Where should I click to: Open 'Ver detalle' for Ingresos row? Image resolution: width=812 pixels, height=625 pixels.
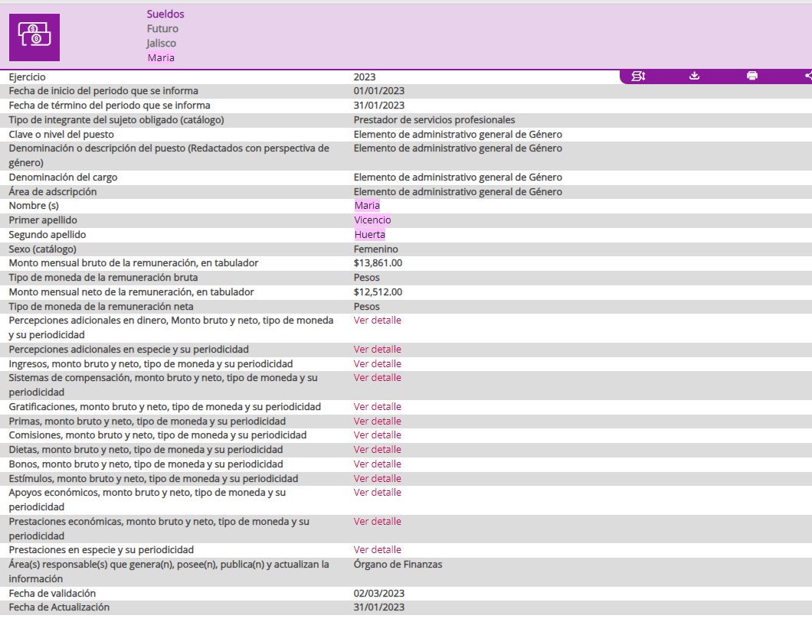click(377, 364)
